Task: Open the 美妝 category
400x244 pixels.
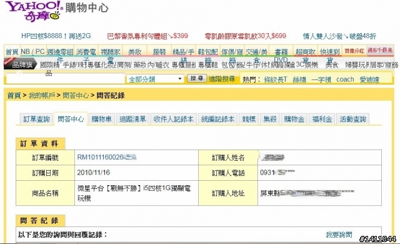Action: [135, 52]
